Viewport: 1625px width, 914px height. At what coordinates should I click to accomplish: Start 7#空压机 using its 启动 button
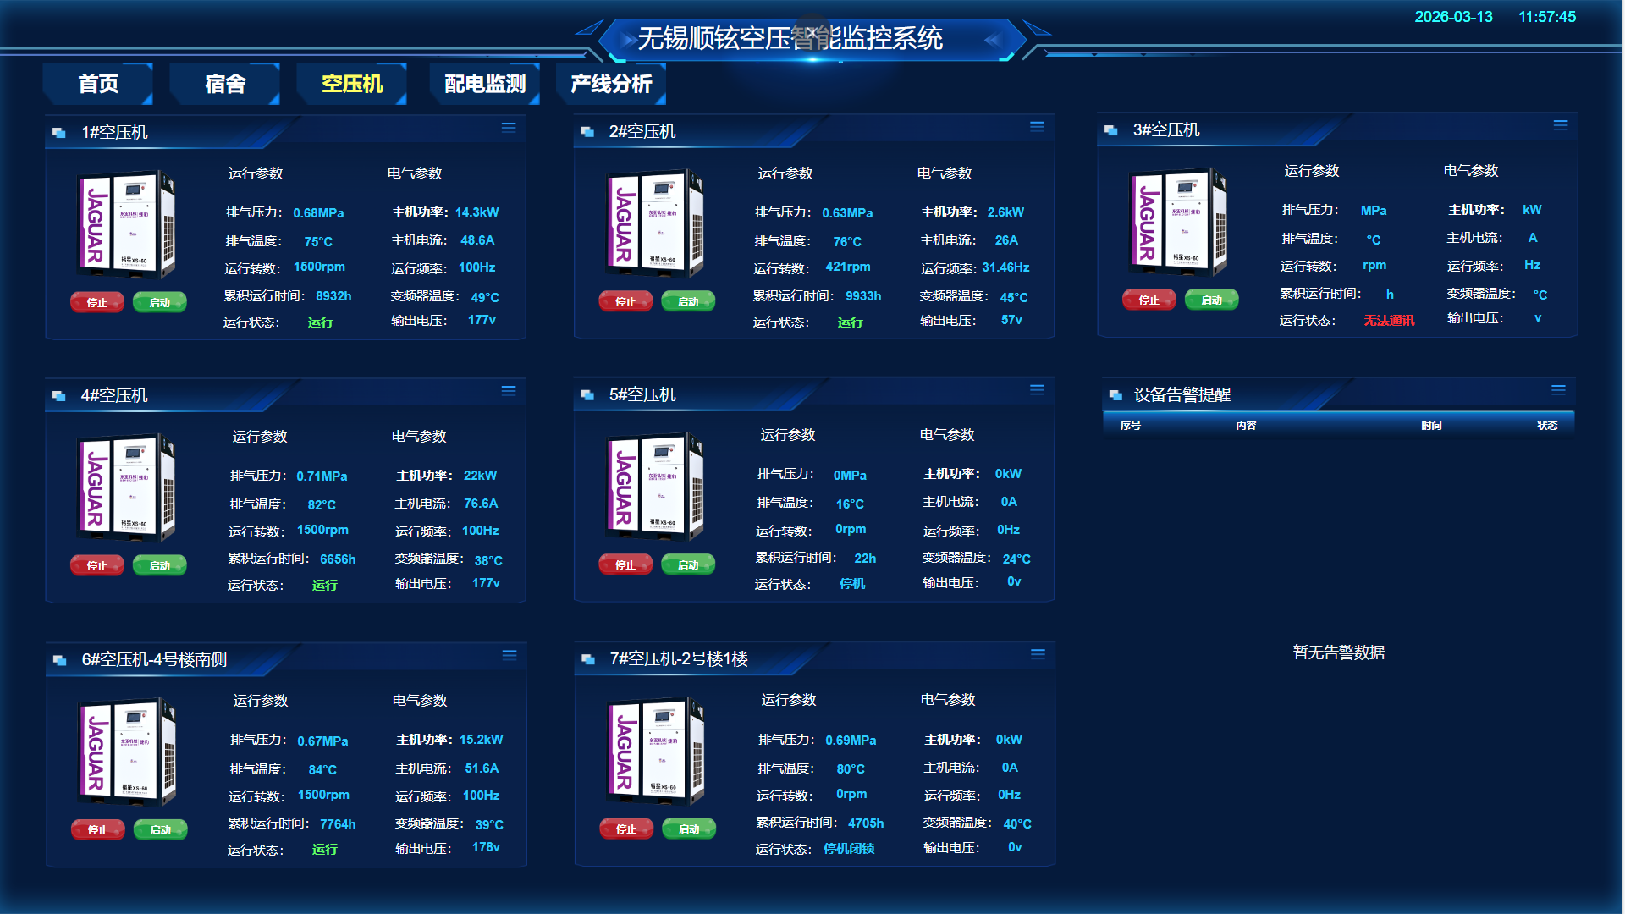[688, 829]
